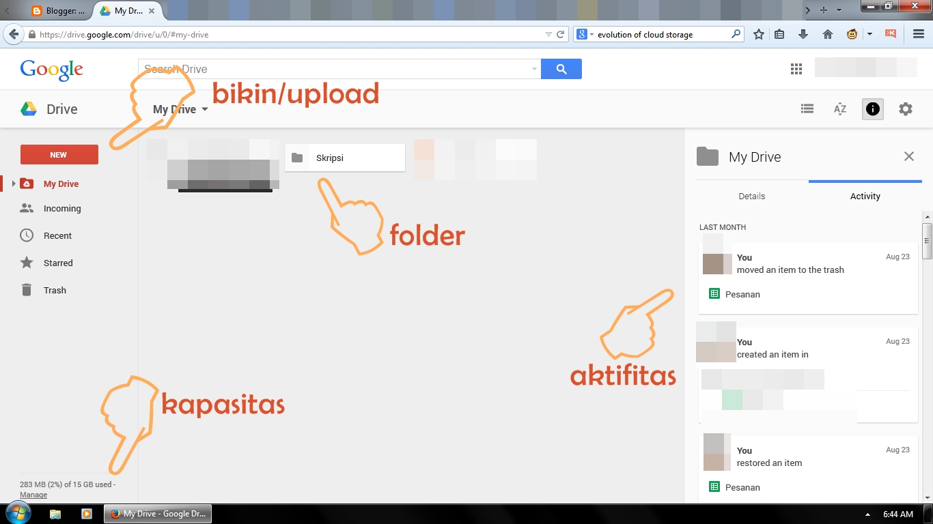The width and height of the screenshot is (933, 524).
Task: Click the taskbar clock showing 6:44 AM
Action: click(898, 514)
